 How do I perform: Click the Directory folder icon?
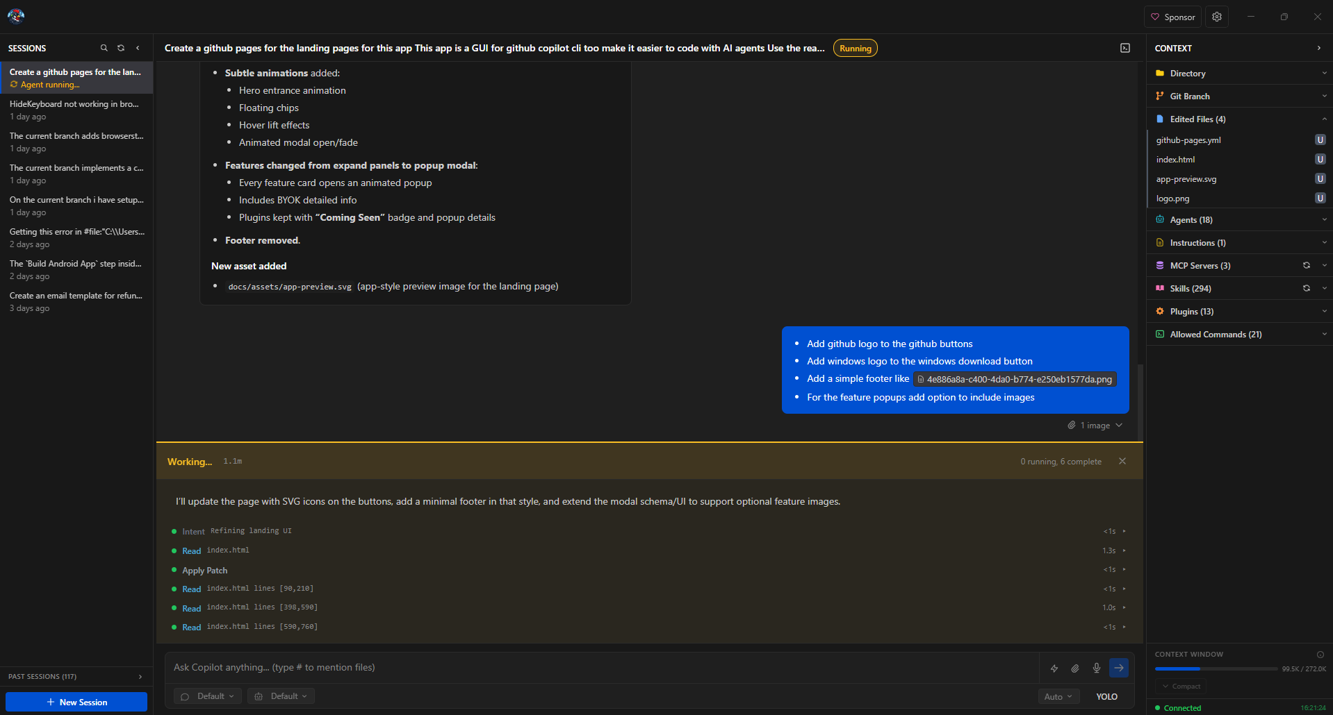pos(1160,73)
